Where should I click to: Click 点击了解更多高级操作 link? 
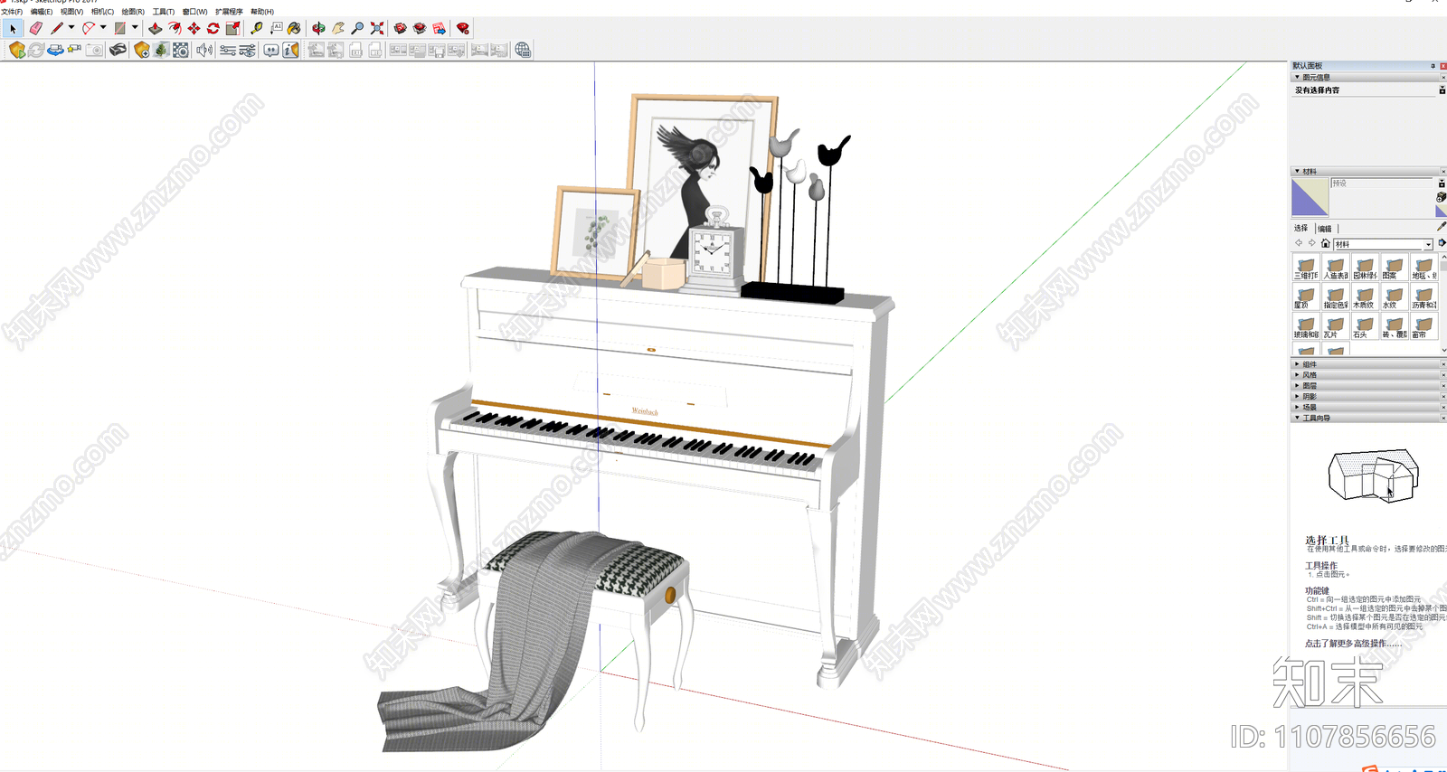coord(1353,644)
